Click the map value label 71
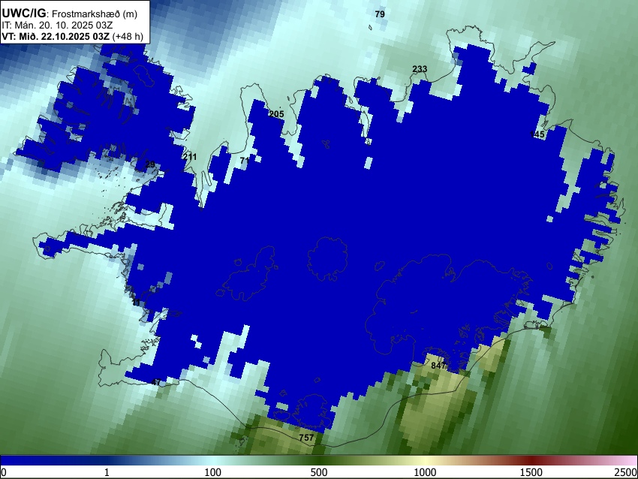The width and height of the screenshot is (638, 479). 245,161
